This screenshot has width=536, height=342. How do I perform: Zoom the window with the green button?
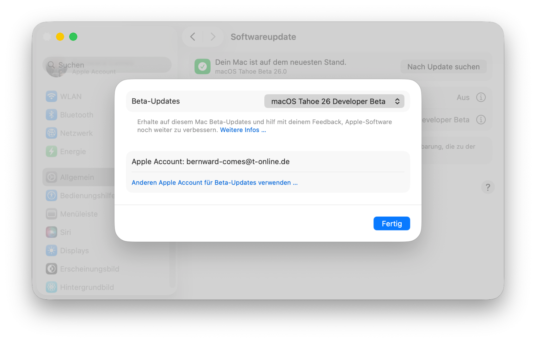tap(73, 37)
